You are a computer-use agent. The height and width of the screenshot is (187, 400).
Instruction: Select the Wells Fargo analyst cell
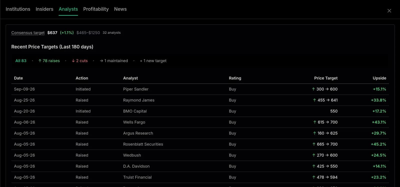[x=134, y=122]
